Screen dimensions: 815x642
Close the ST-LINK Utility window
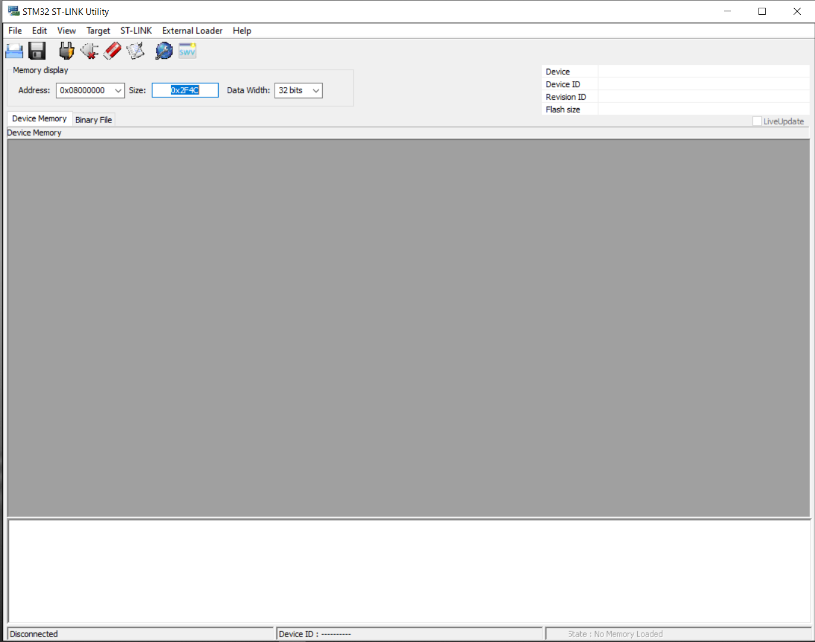[x=797, y=11]
